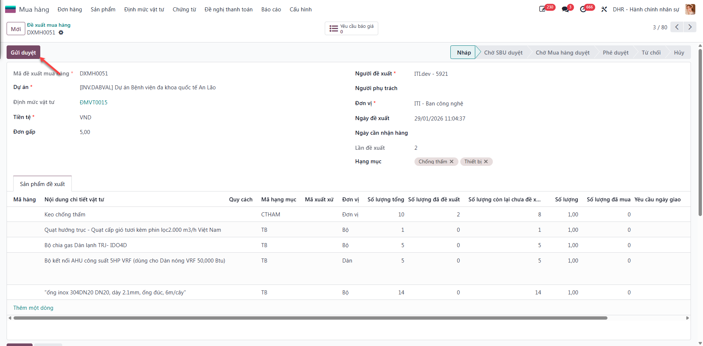
Task: Click the Gửi duyệt button
Action: (23, 52)
